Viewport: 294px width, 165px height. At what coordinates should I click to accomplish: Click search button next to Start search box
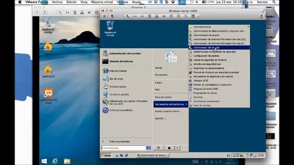[148, 148]
